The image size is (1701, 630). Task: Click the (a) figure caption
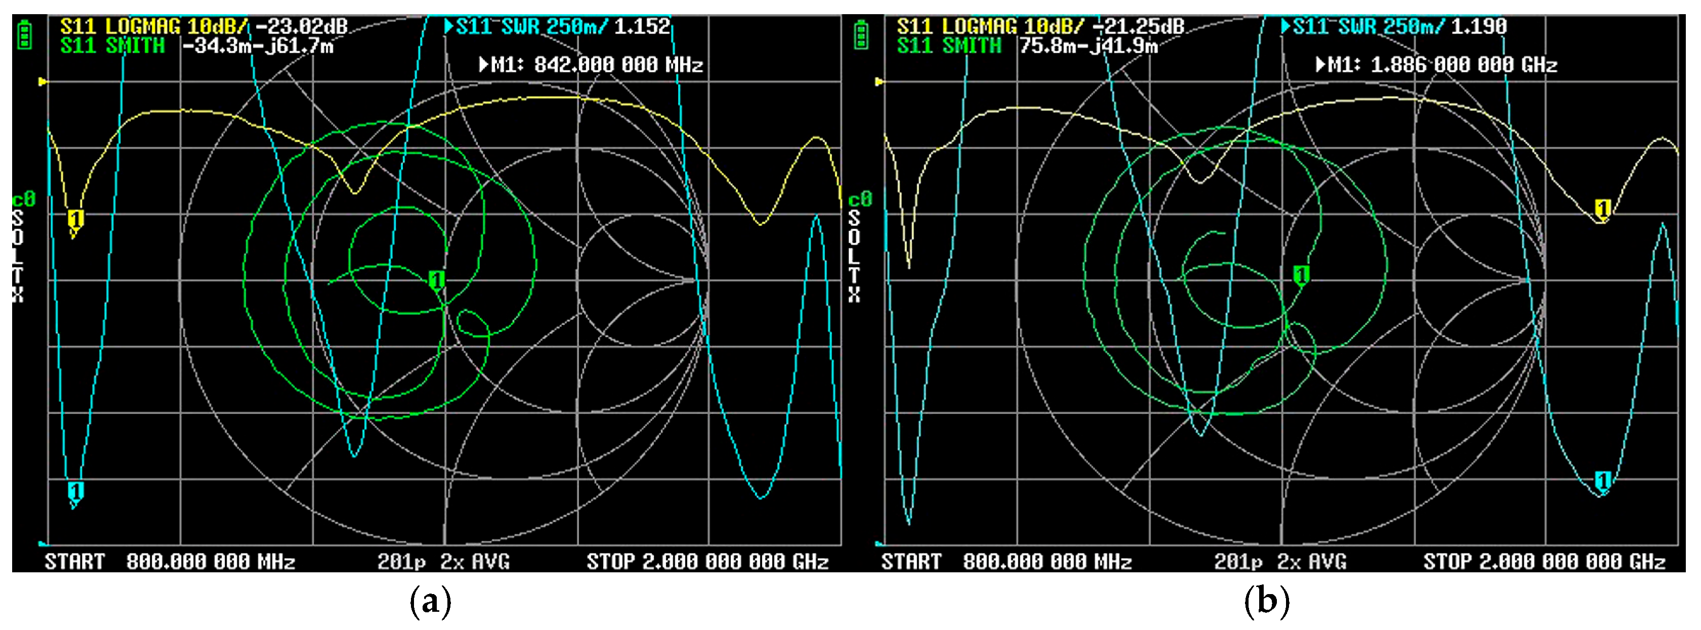click(x=431, y=602)
